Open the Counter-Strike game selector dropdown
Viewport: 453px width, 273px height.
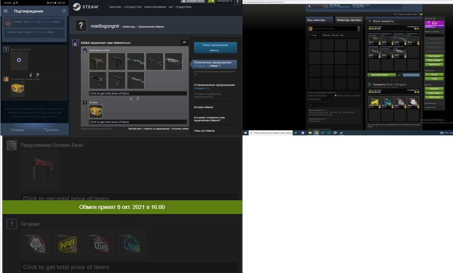(x=334, y=29)
